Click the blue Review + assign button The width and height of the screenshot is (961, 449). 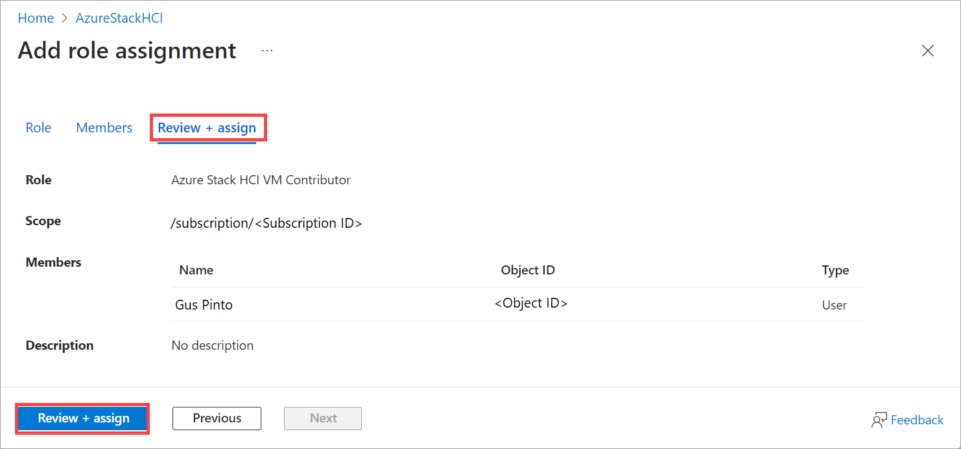(84, 419)
